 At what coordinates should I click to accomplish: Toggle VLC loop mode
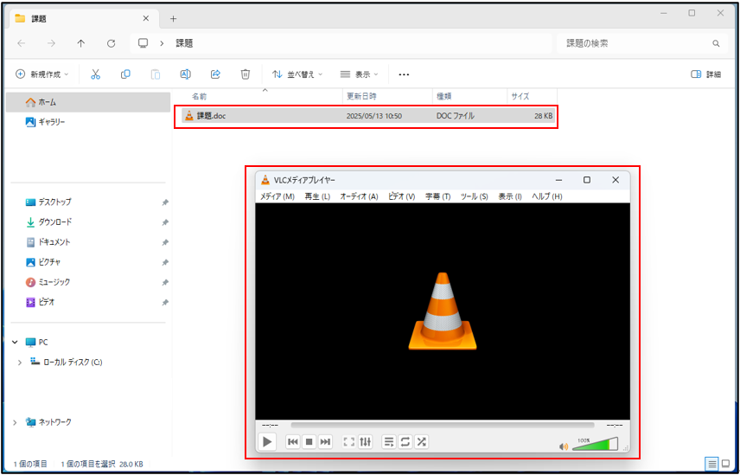click(x=405, y=442)
